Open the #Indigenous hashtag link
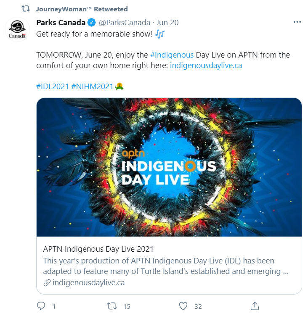308x313 pixels. pyautogui.click(x=171, y=55)
